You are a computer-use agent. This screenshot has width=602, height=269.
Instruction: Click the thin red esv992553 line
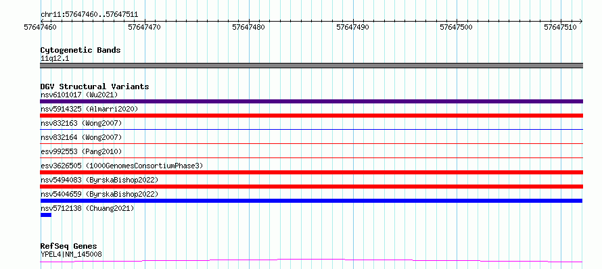[311, 158]
